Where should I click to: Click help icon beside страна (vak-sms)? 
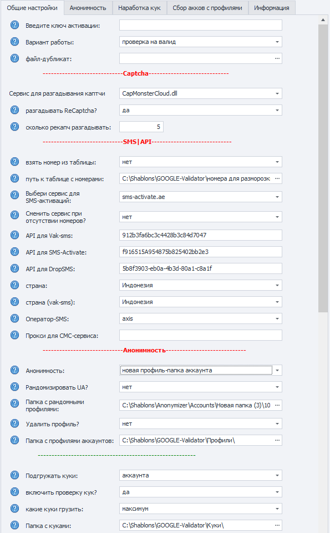pyautogui.click(x=14, y=301)
